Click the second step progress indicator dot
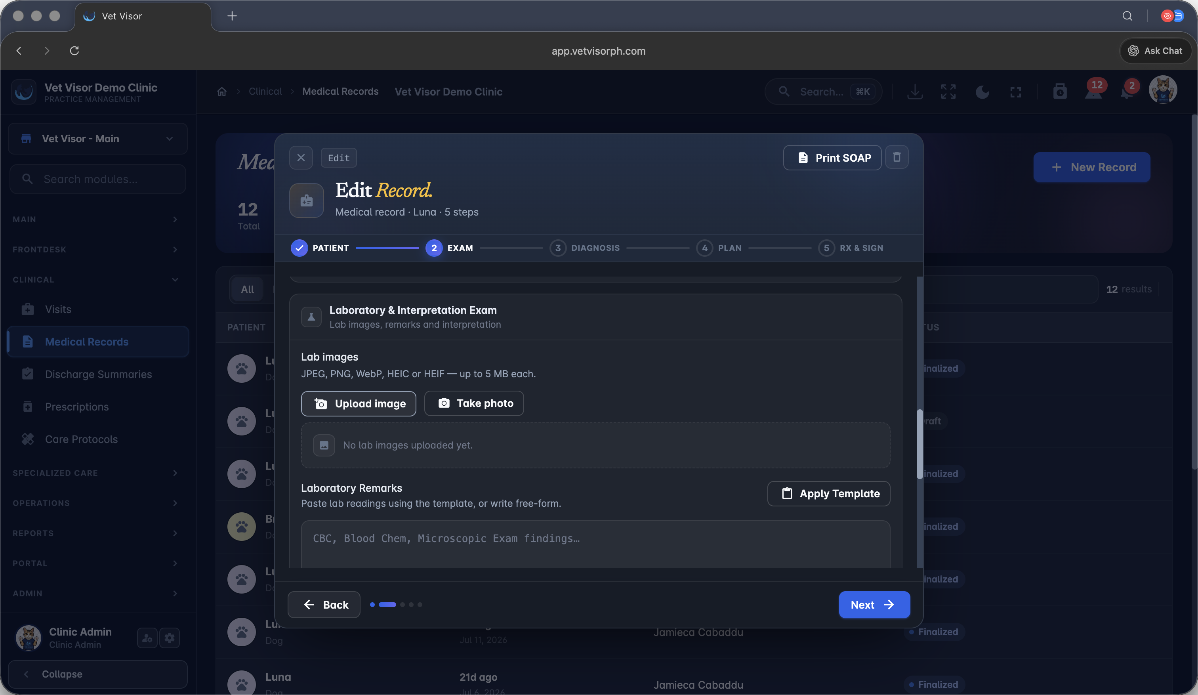This screenshot has width=1198, height=695. click(387, 604)
